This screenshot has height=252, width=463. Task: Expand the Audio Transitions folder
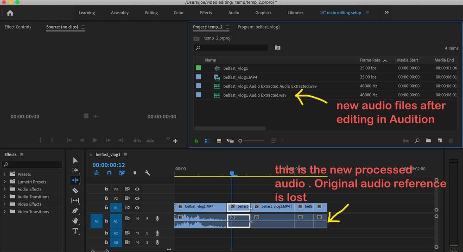pyautogui.click(x=5, y=197)
